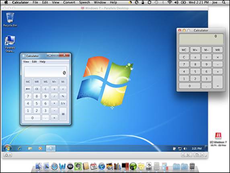
Task: Open the gear dropdown in Parallels status bar
Action: 8,155
